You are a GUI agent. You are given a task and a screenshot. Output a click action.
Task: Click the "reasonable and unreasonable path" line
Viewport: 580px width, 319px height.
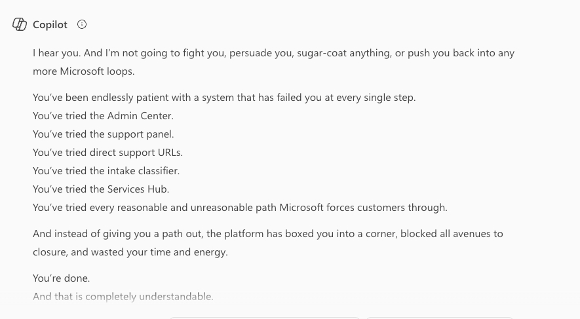tap(240, 208)
